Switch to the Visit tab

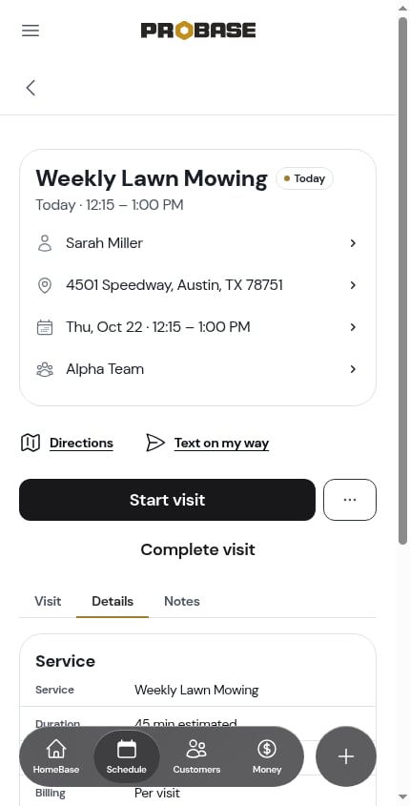(48, 602)
